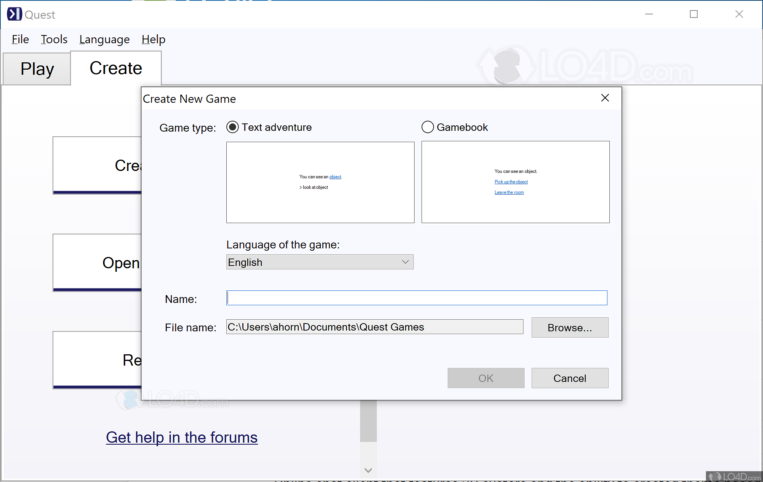763x482 pixels.
Task: Click the Quest app logo icon
Action: (x=14, y=14)
